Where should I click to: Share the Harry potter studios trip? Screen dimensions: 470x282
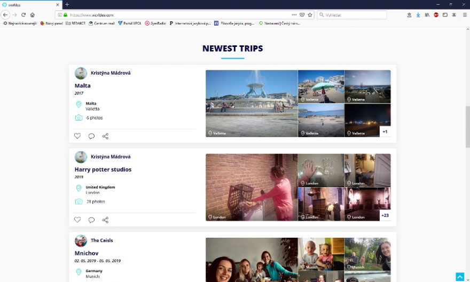coord(105,220)
